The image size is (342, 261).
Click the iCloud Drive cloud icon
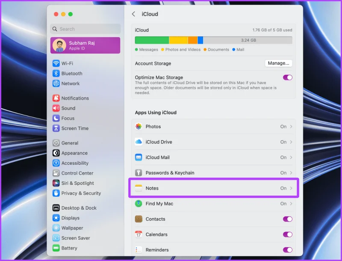pyautogui.click(x=139, y=142)
